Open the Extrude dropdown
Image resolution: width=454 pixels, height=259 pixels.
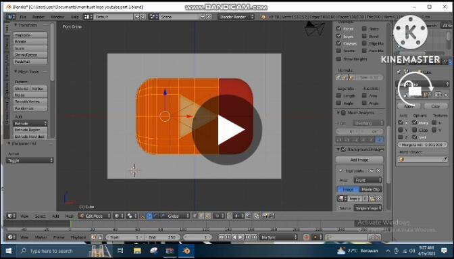[x=30, y=124]
